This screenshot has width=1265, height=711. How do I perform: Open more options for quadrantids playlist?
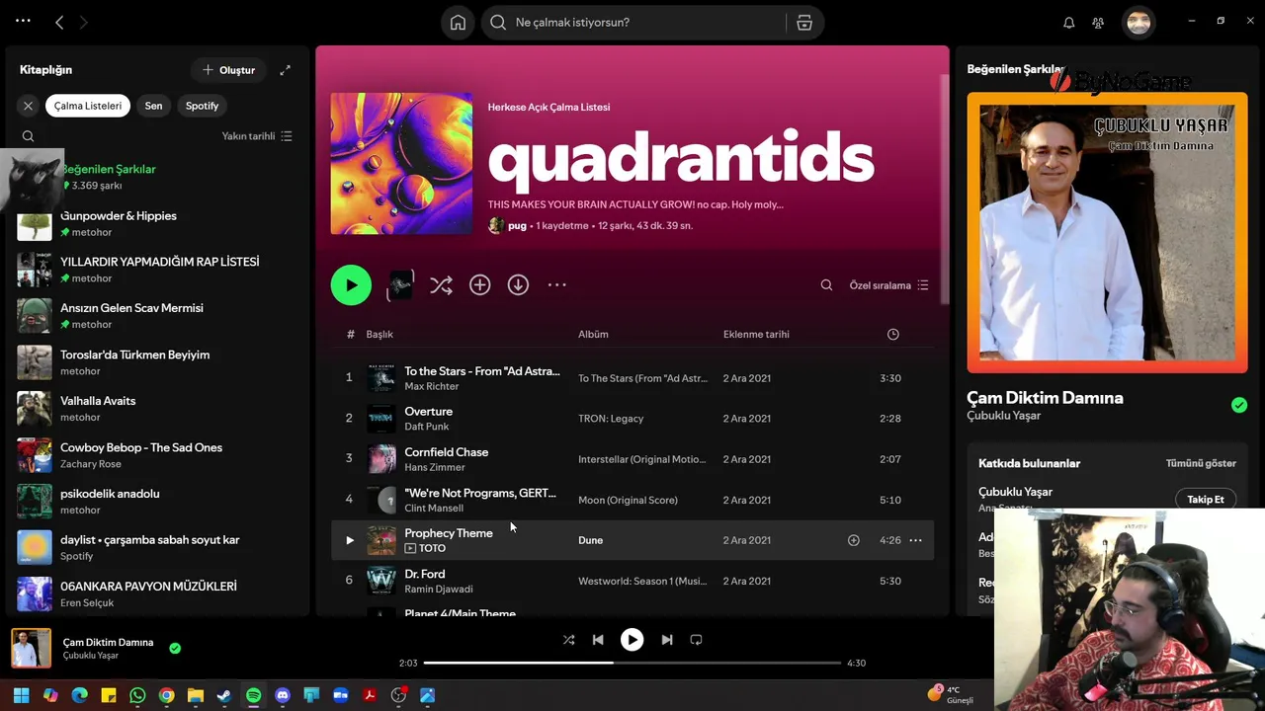(x=557, y=285)
